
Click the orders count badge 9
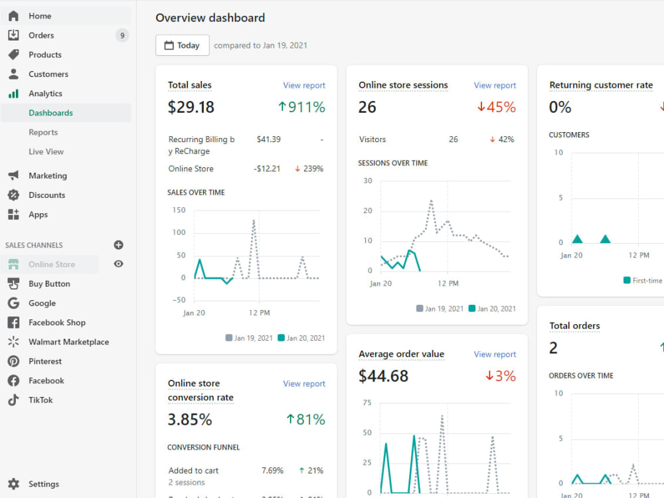pyautogui.click(x=122, y=35)
